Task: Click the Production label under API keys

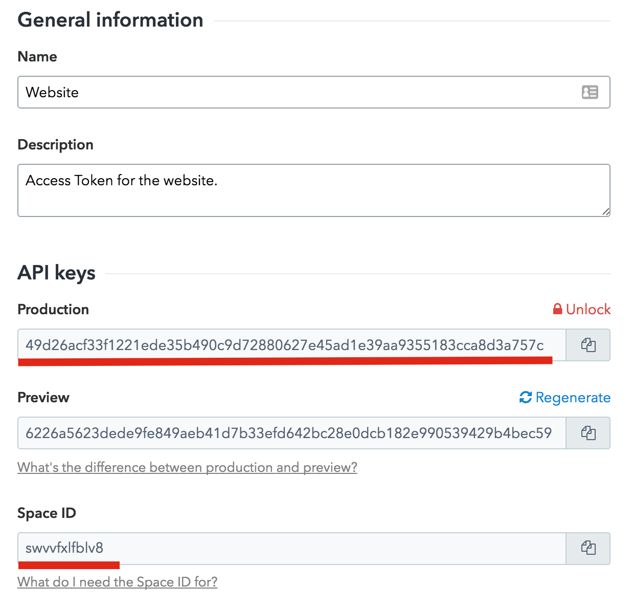Action: 53,309
